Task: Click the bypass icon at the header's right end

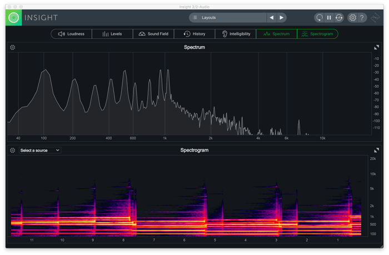Action: (375, 18)
